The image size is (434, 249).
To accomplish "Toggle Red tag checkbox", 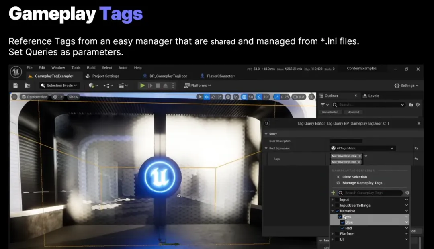I will coord(342,228).
